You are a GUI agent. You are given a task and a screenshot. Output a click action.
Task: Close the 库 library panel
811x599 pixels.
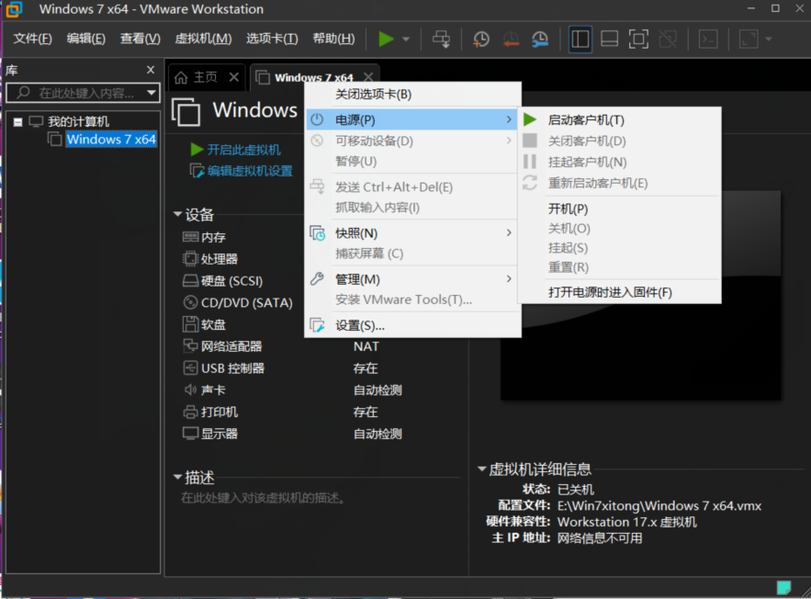point(151,70)
